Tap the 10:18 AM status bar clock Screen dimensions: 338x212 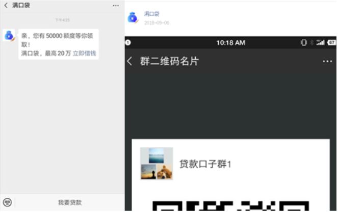pyautogui.click(x=230, y=43)
